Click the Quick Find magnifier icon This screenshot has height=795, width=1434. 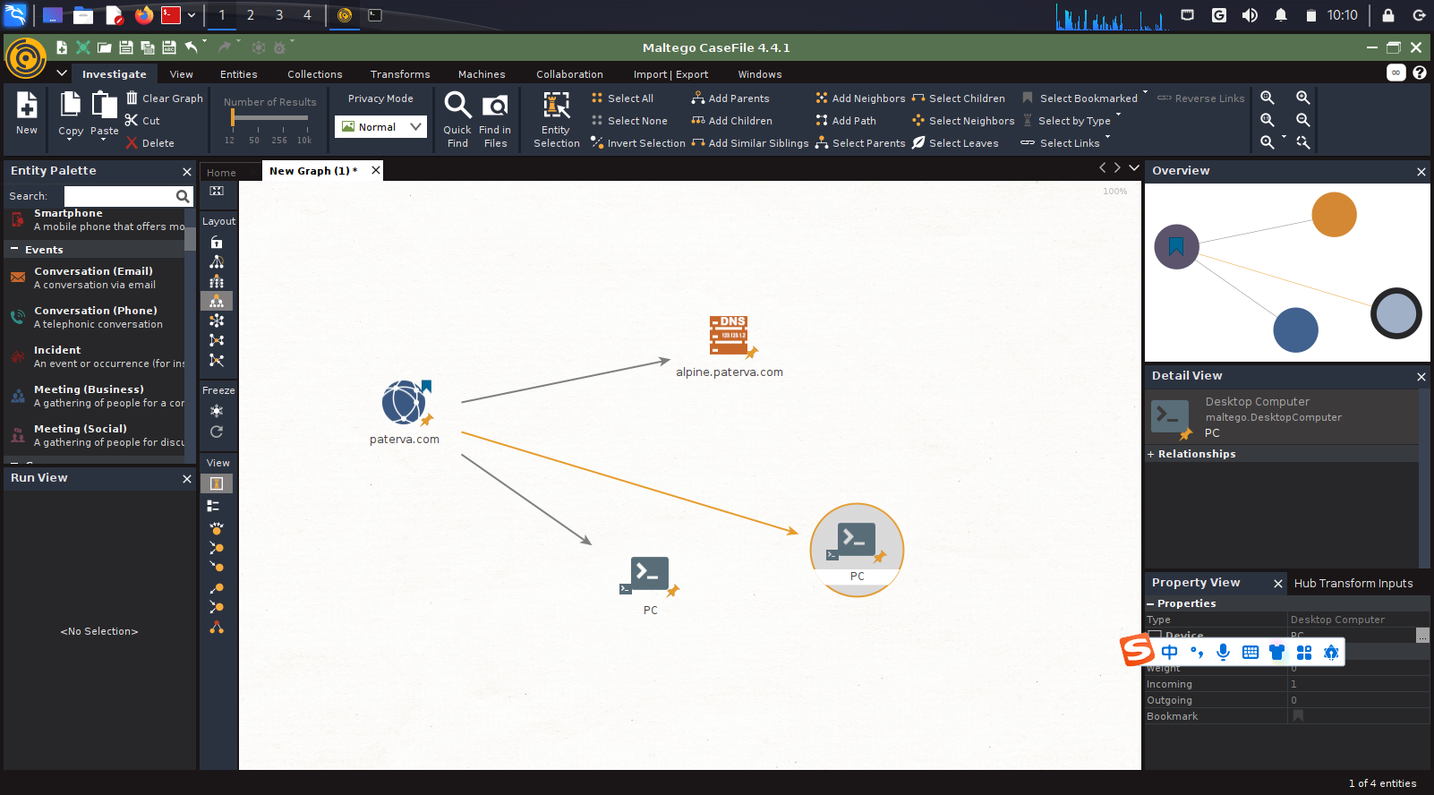[457, 106]
